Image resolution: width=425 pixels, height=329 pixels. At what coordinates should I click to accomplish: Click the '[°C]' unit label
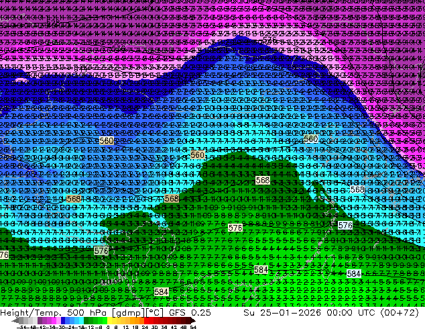click(x=155, y=313)
